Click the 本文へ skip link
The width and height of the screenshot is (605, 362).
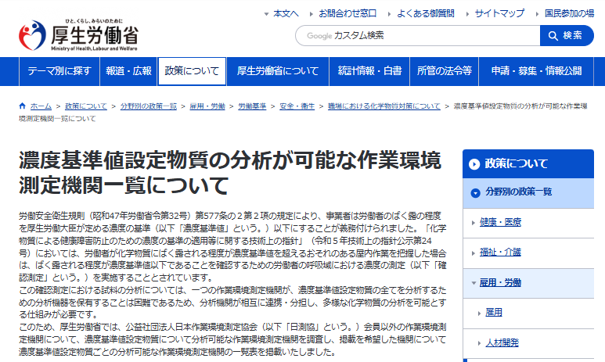coord(286,13)
